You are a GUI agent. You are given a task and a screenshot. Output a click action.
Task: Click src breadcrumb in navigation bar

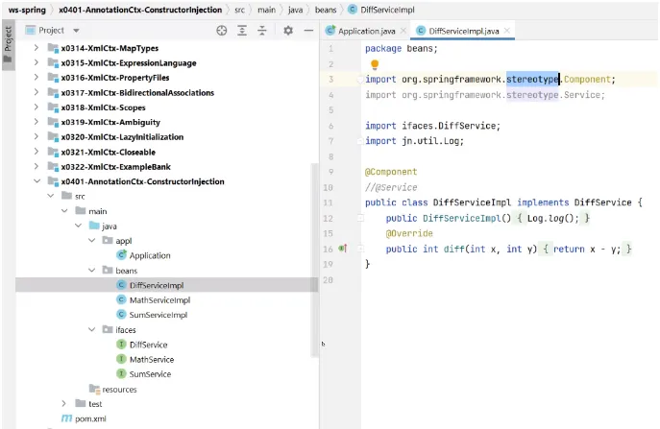[239, 10]
